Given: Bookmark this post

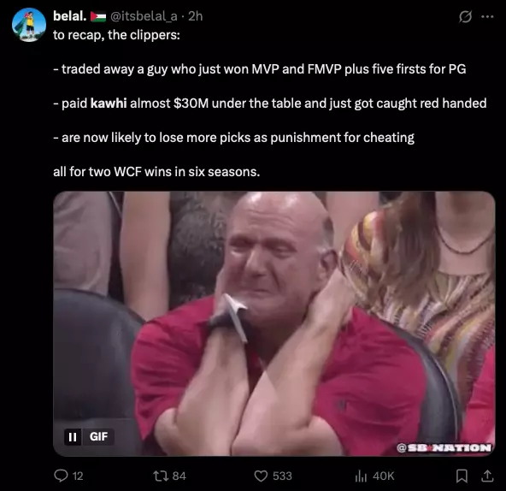Looking at the screenshot, I should click(462, 476).
